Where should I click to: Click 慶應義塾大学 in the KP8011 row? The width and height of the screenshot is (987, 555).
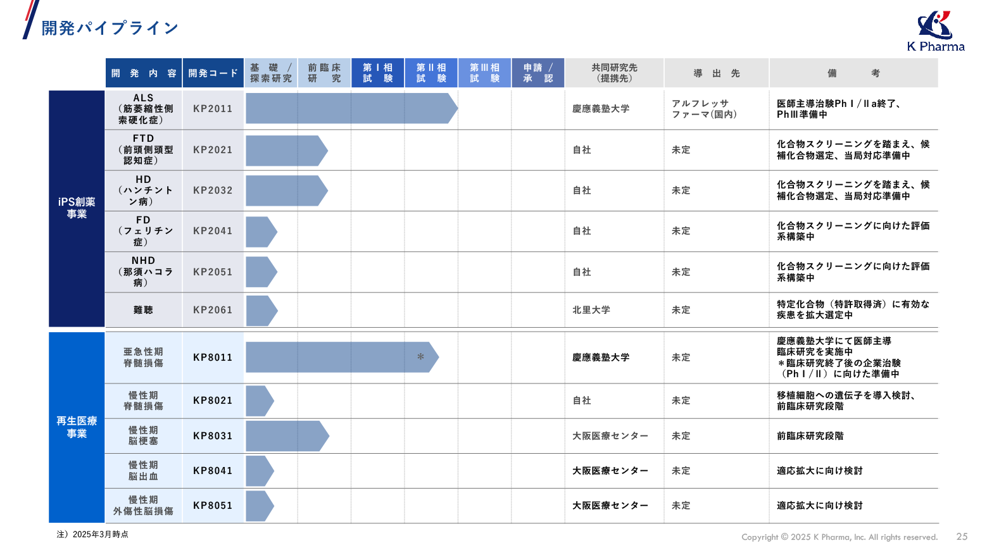[601, 358]
